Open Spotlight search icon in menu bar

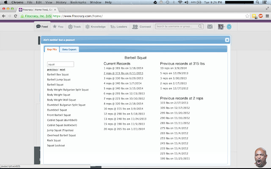[x=257, y=2]
